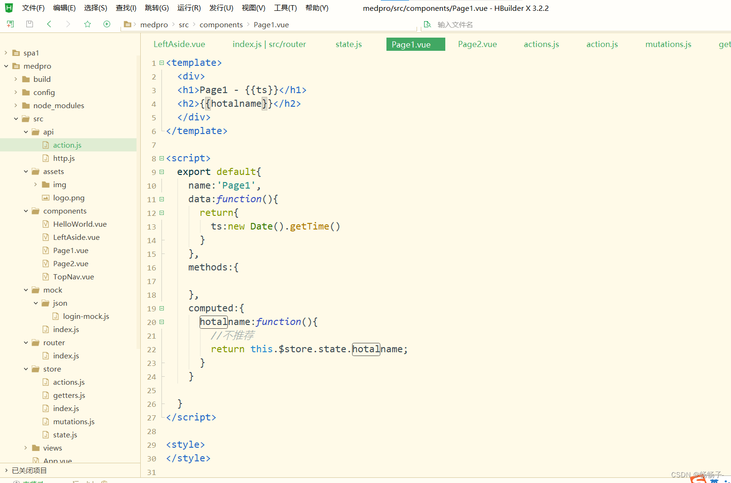Collapse the medpro project
Screen dimensions: 731x483
coord(6,66)
